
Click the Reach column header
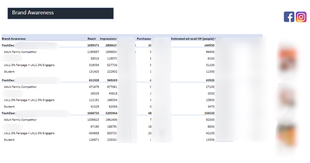[91, 39]
